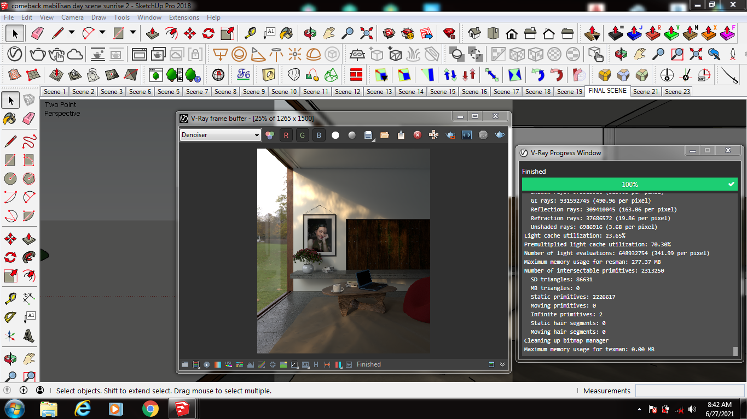This screenshot has height=419, width=747.
Task: Launch V-Ray interactive render icon
Action: [56, 54]
